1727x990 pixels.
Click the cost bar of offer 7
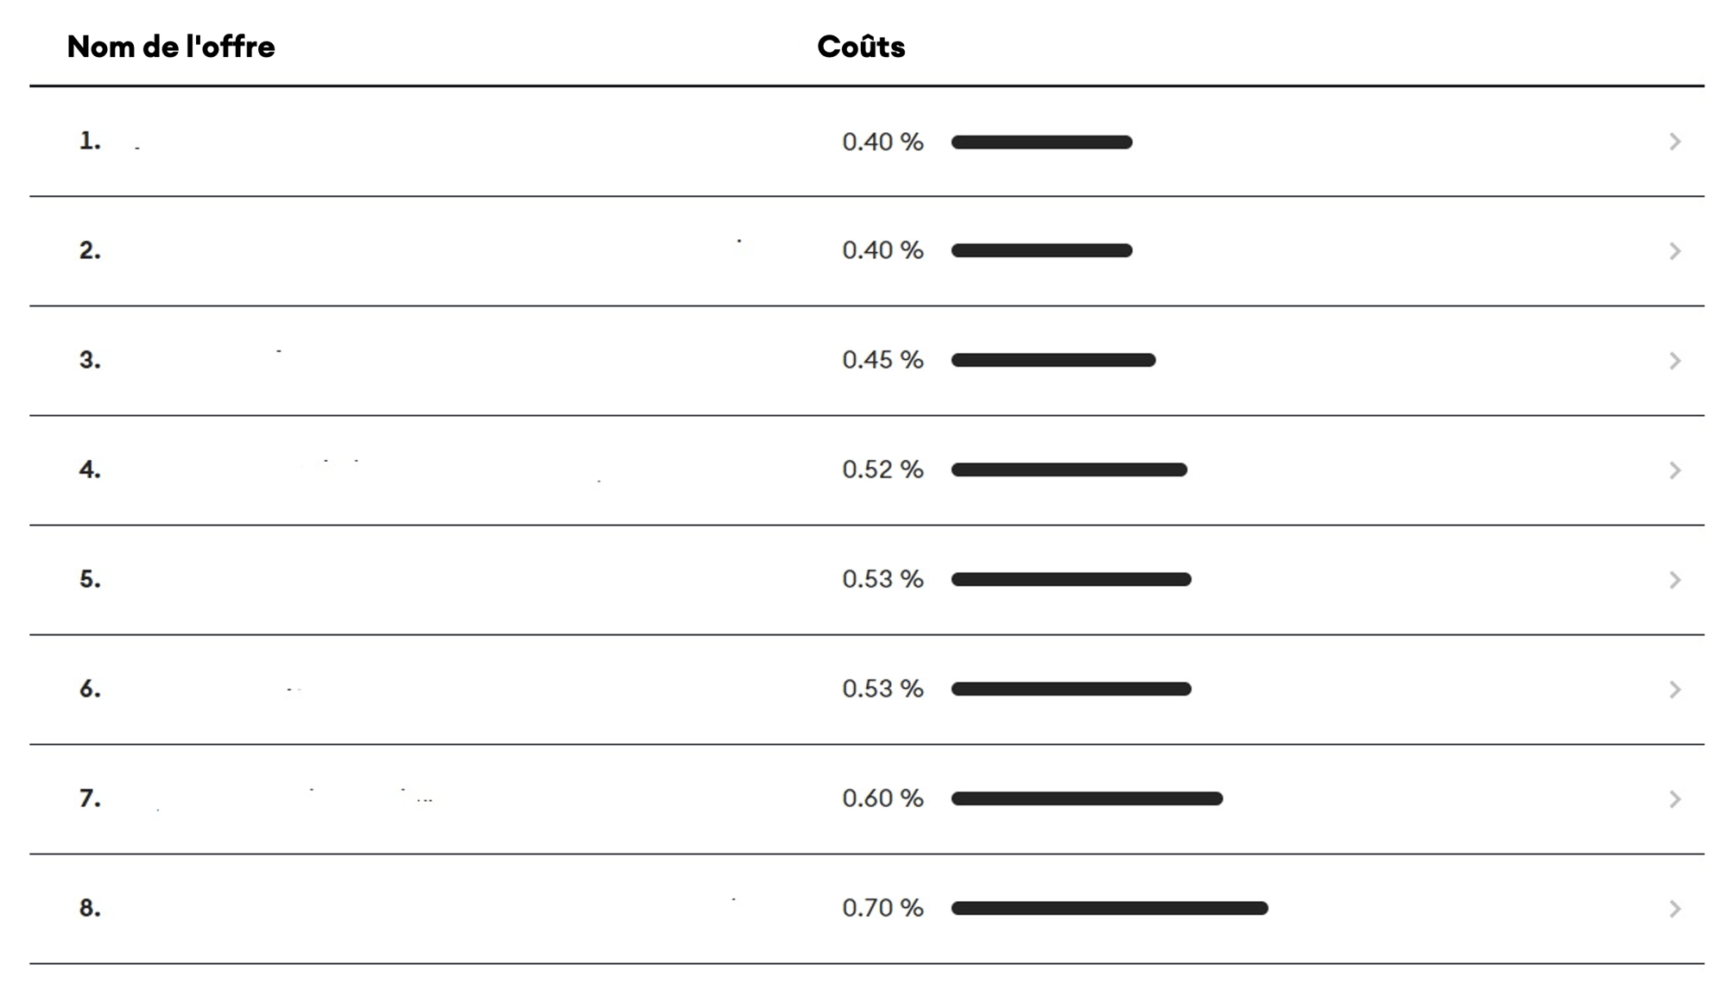click(1086, 799)
